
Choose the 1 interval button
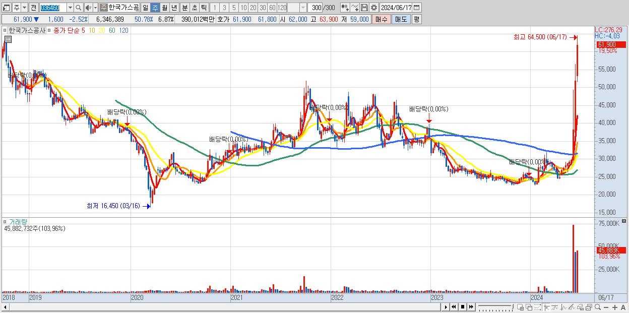click(214, 8)
